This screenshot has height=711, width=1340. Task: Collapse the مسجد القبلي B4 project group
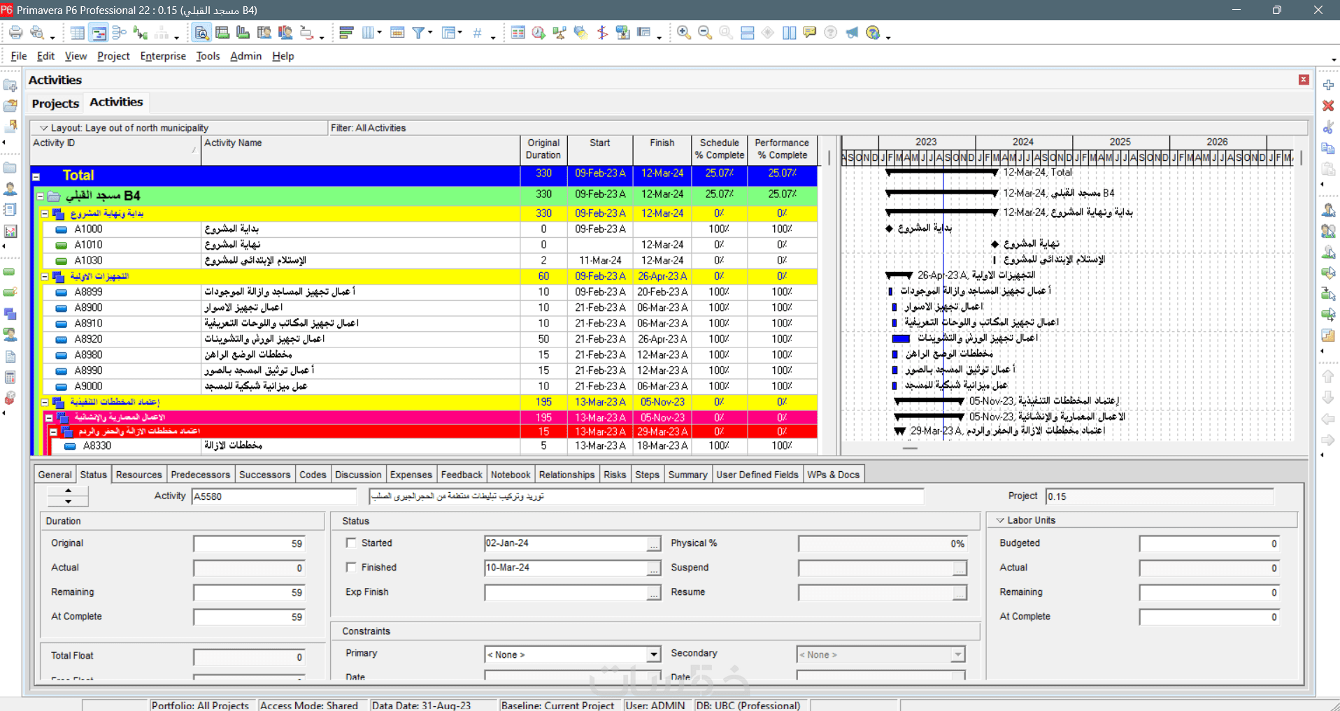pyautogui.click(x=41, y=196)
